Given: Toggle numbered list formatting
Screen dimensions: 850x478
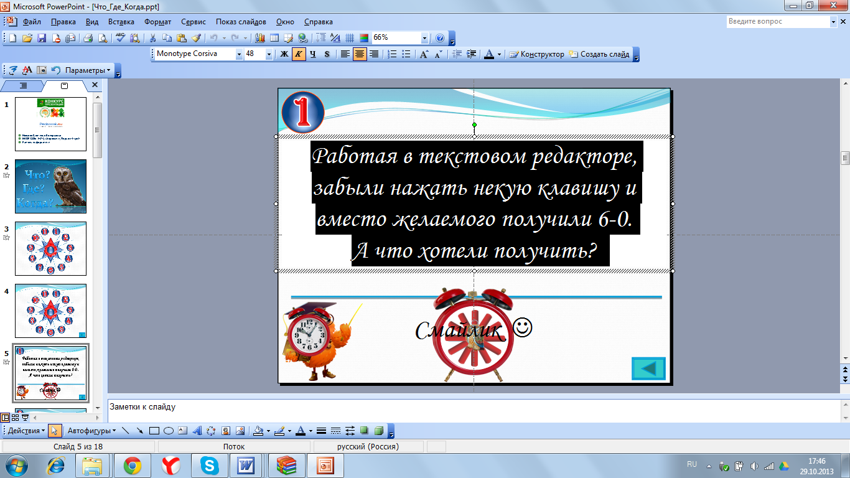Looking at the screenshot, I should pyautogui.click(x=392, y=54).
